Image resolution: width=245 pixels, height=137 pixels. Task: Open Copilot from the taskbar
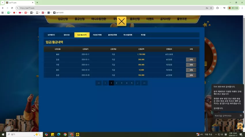click(46, 134)
